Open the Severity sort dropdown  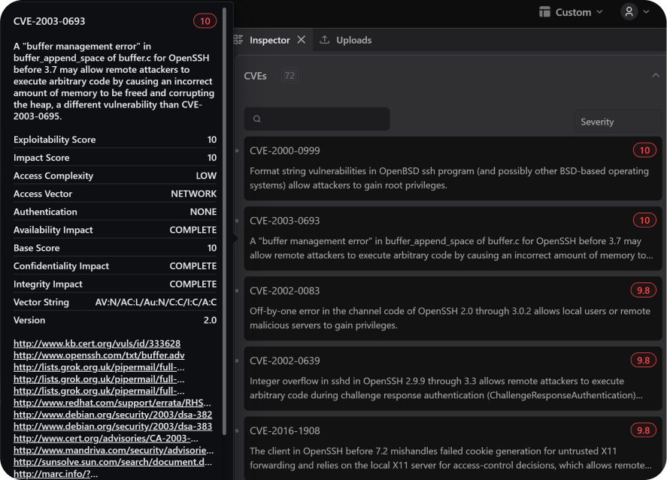(x=618, y=122)
